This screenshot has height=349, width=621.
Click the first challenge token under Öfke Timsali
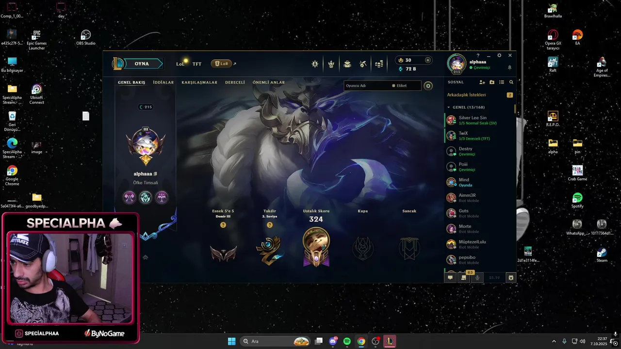pyautogui.click(x=130, y=197)
